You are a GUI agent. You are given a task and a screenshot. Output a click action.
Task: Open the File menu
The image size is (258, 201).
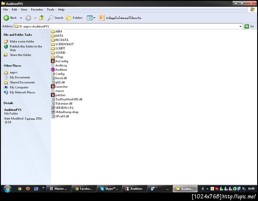tap(6, 10)
